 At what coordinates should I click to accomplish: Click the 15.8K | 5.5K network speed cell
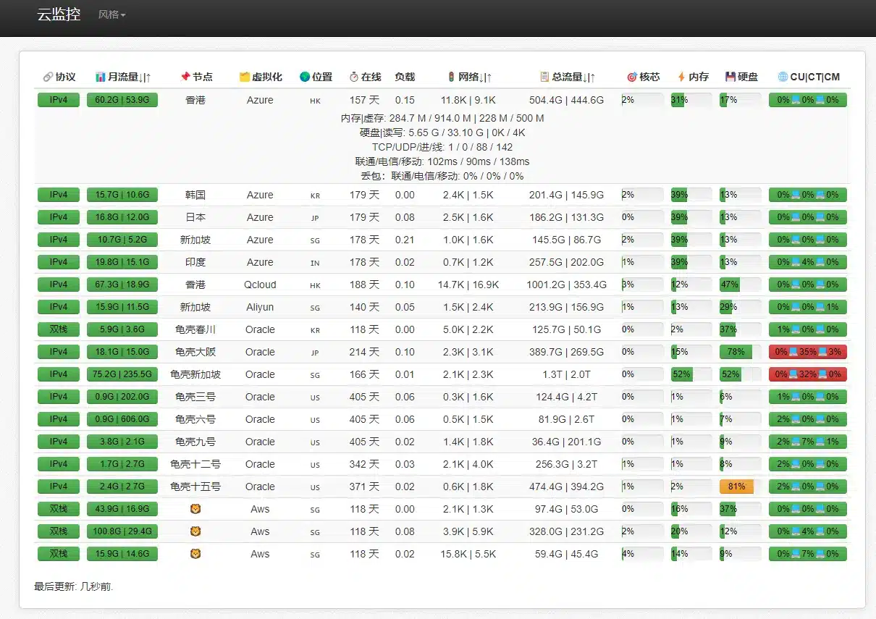(x=468, y=554)
